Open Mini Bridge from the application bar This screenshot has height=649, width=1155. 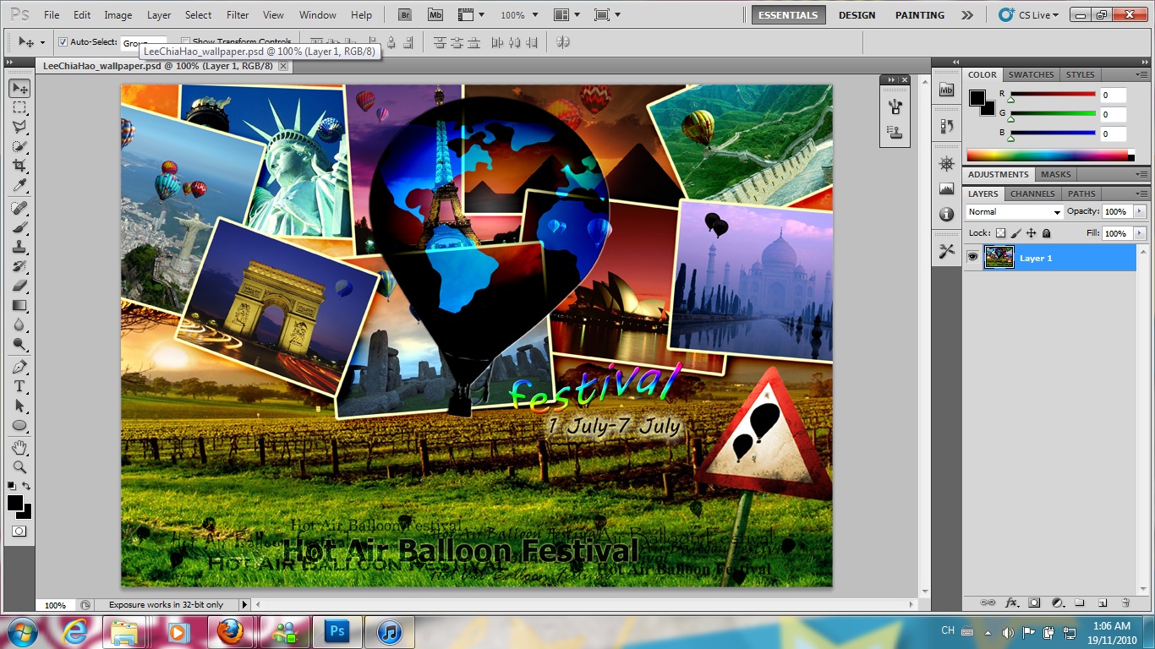click(435, 14)
